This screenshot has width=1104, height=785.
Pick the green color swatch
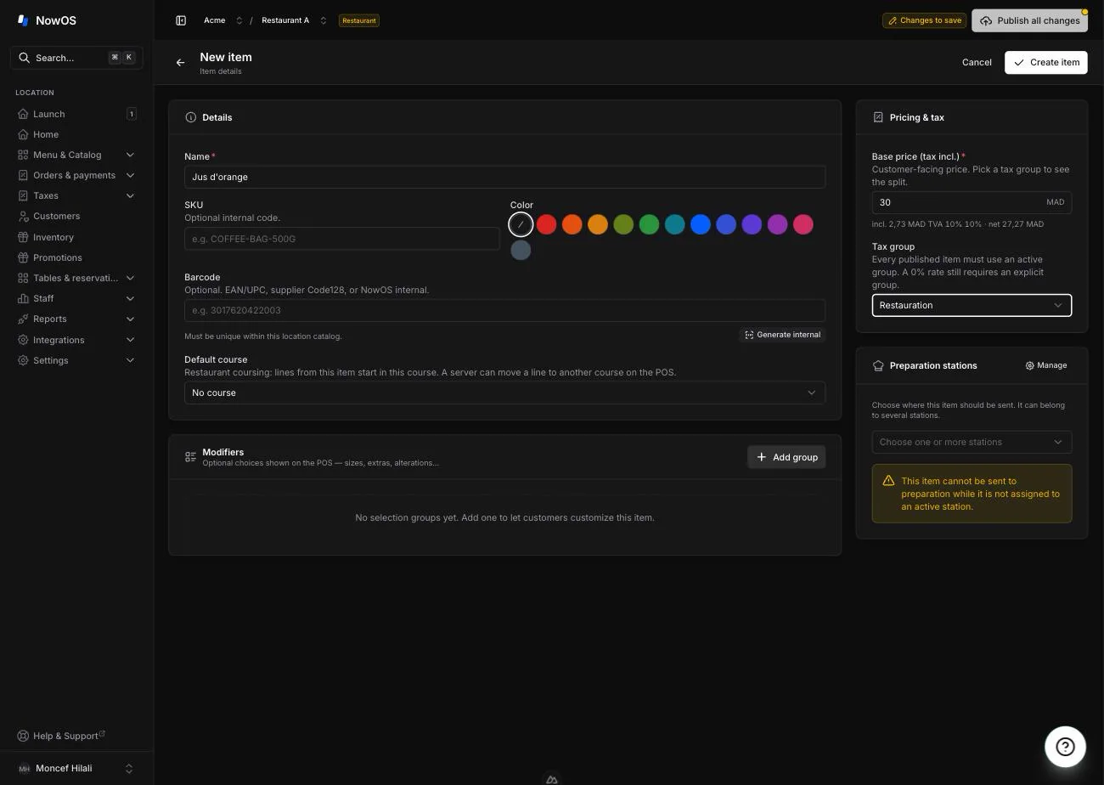[649, 224]
